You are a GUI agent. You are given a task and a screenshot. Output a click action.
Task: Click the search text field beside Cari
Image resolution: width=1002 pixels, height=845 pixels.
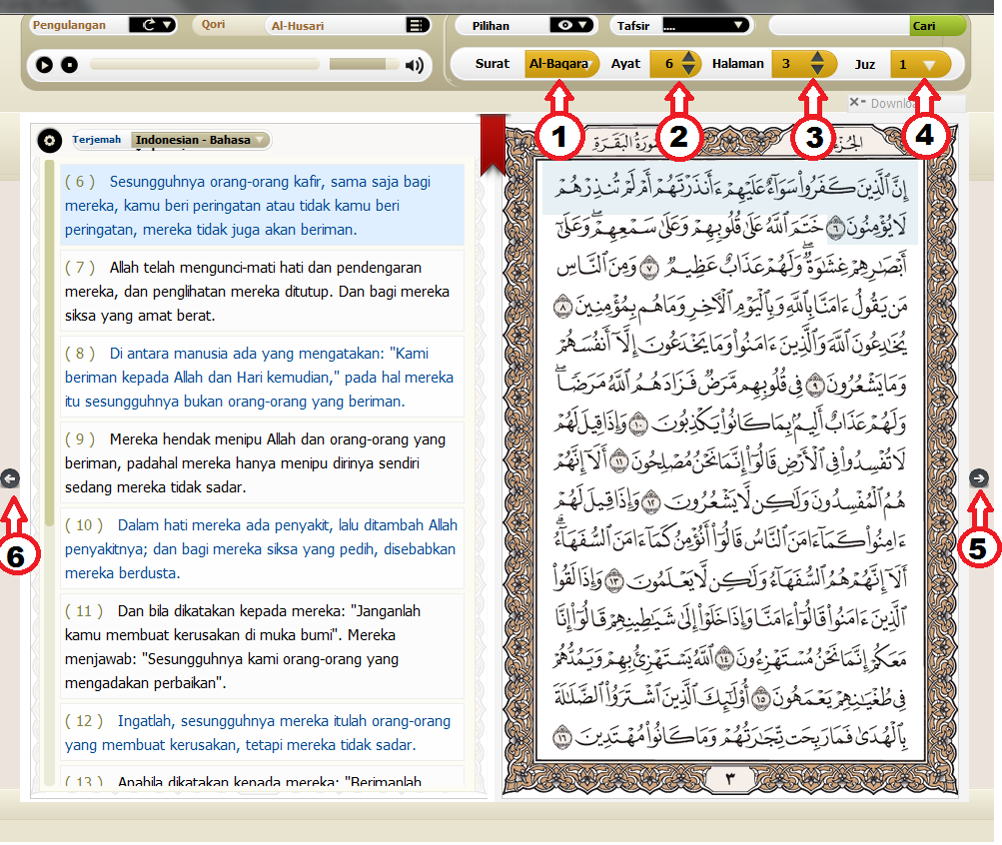click(x=840, y=26)
